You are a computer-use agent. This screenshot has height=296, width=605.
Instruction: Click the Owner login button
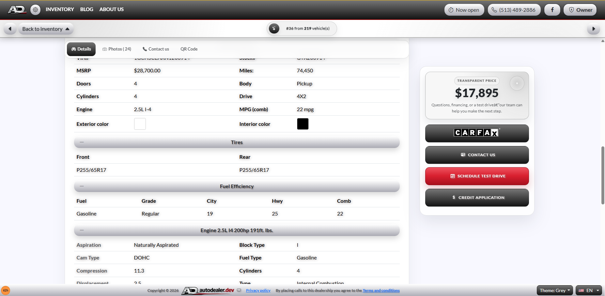click(580, 10)
